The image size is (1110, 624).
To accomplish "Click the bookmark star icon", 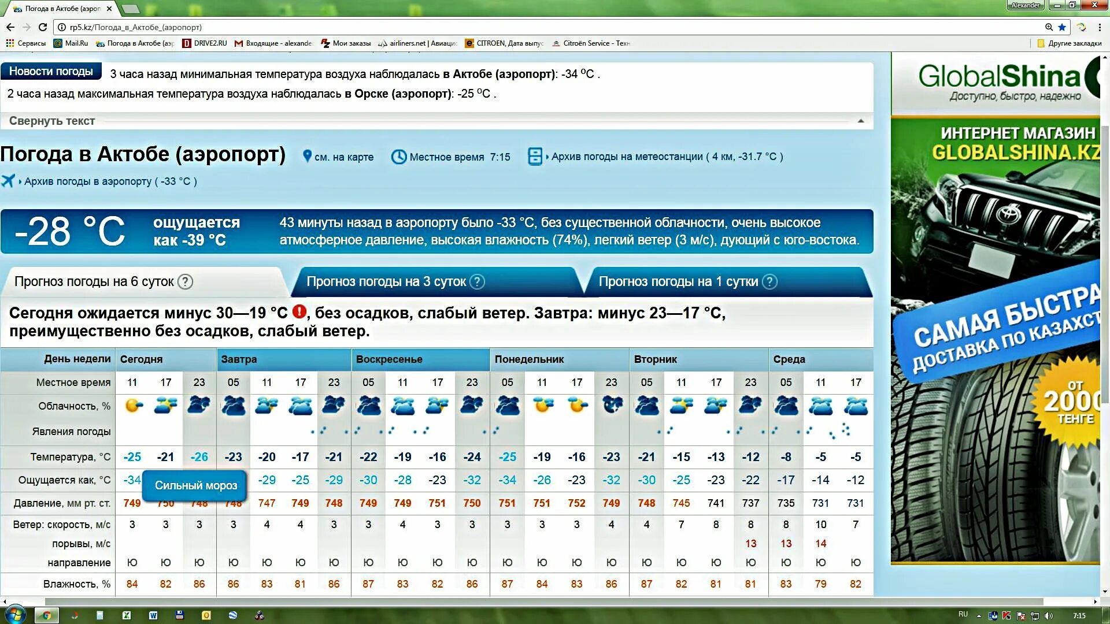I will (1062, 27).
